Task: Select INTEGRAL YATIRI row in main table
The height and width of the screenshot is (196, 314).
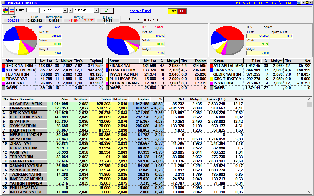Action: [123, 192]
